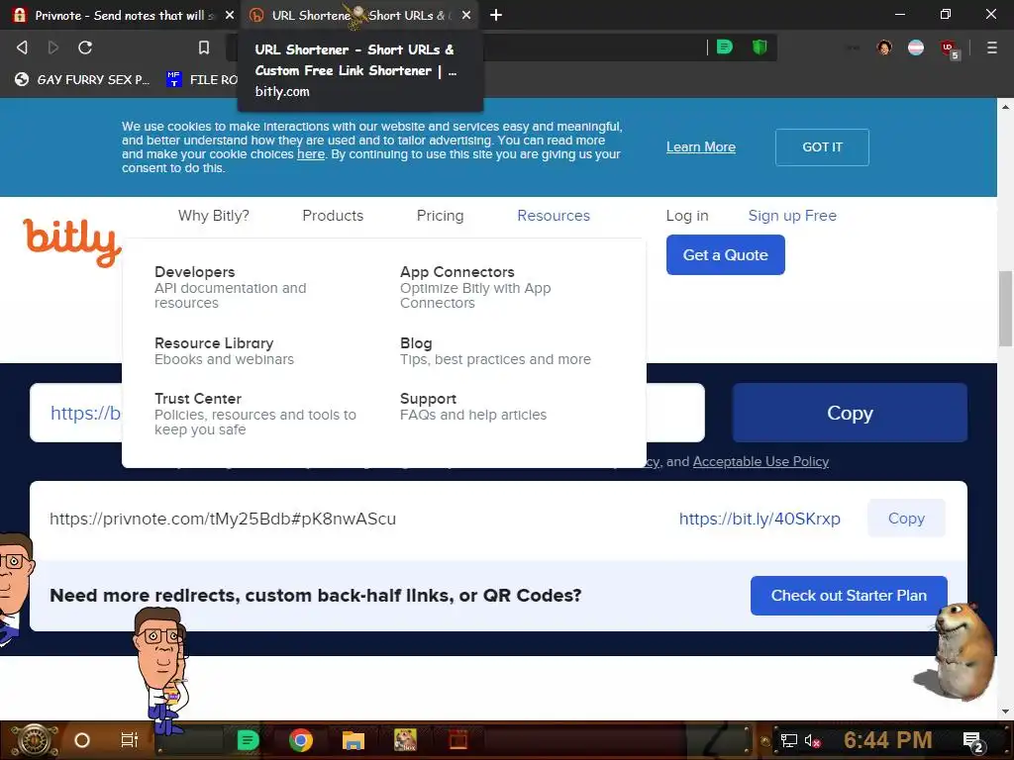Bookmark this page with bookmark icon

click(x=204, y=47)
